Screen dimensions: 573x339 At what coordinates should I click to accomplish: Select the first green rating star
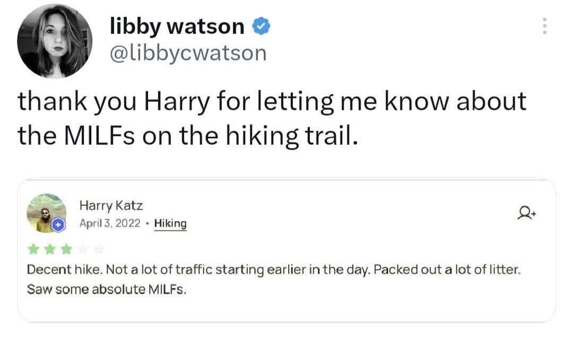[33, 248]
